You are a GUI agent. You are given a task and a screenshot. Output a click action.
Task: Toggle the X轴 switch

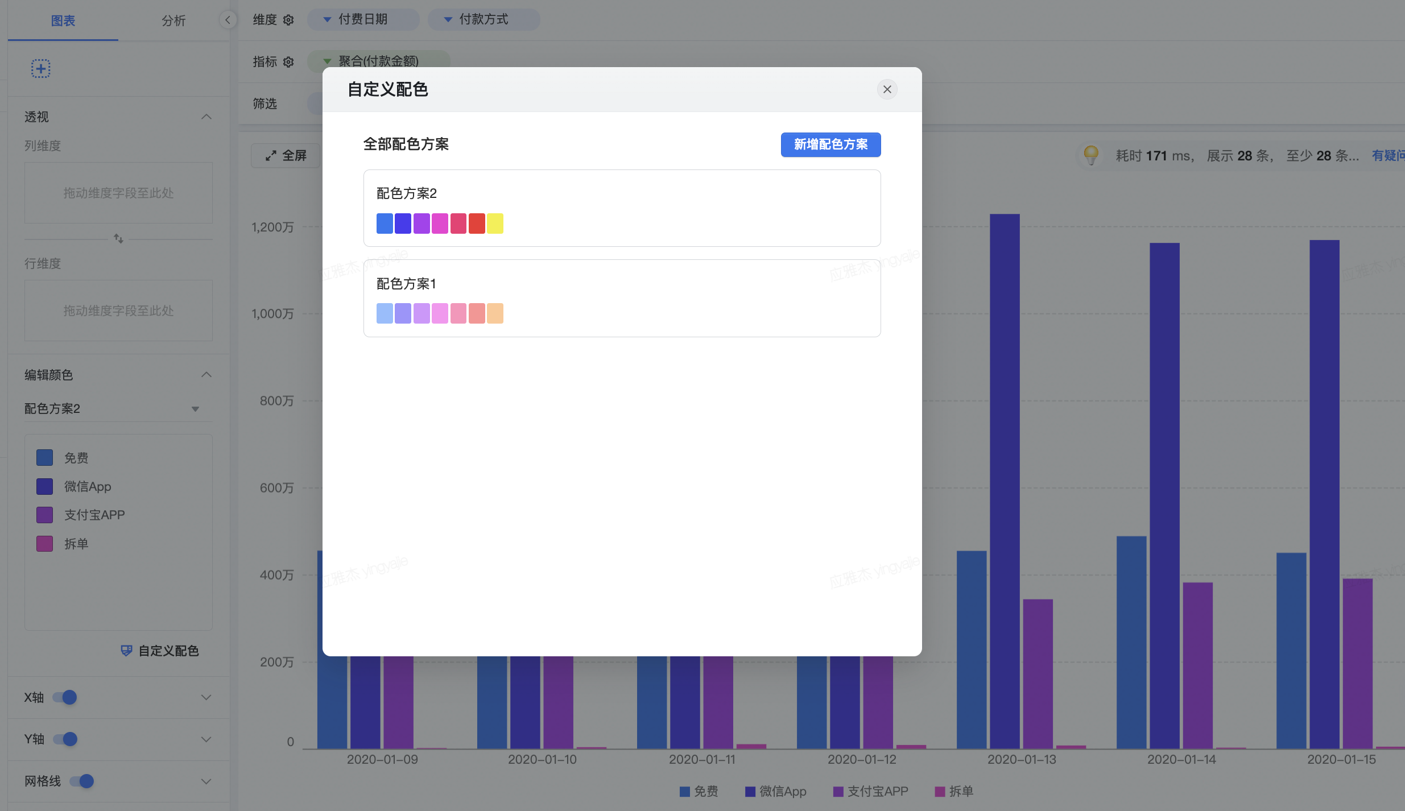(x=65, y=697)
